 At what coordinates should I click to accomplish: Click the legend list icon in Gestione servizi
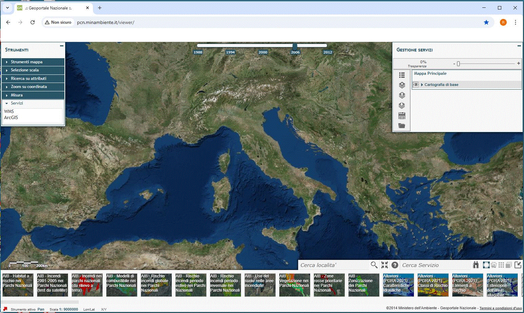pyautogui.click(x=402, y=75)
